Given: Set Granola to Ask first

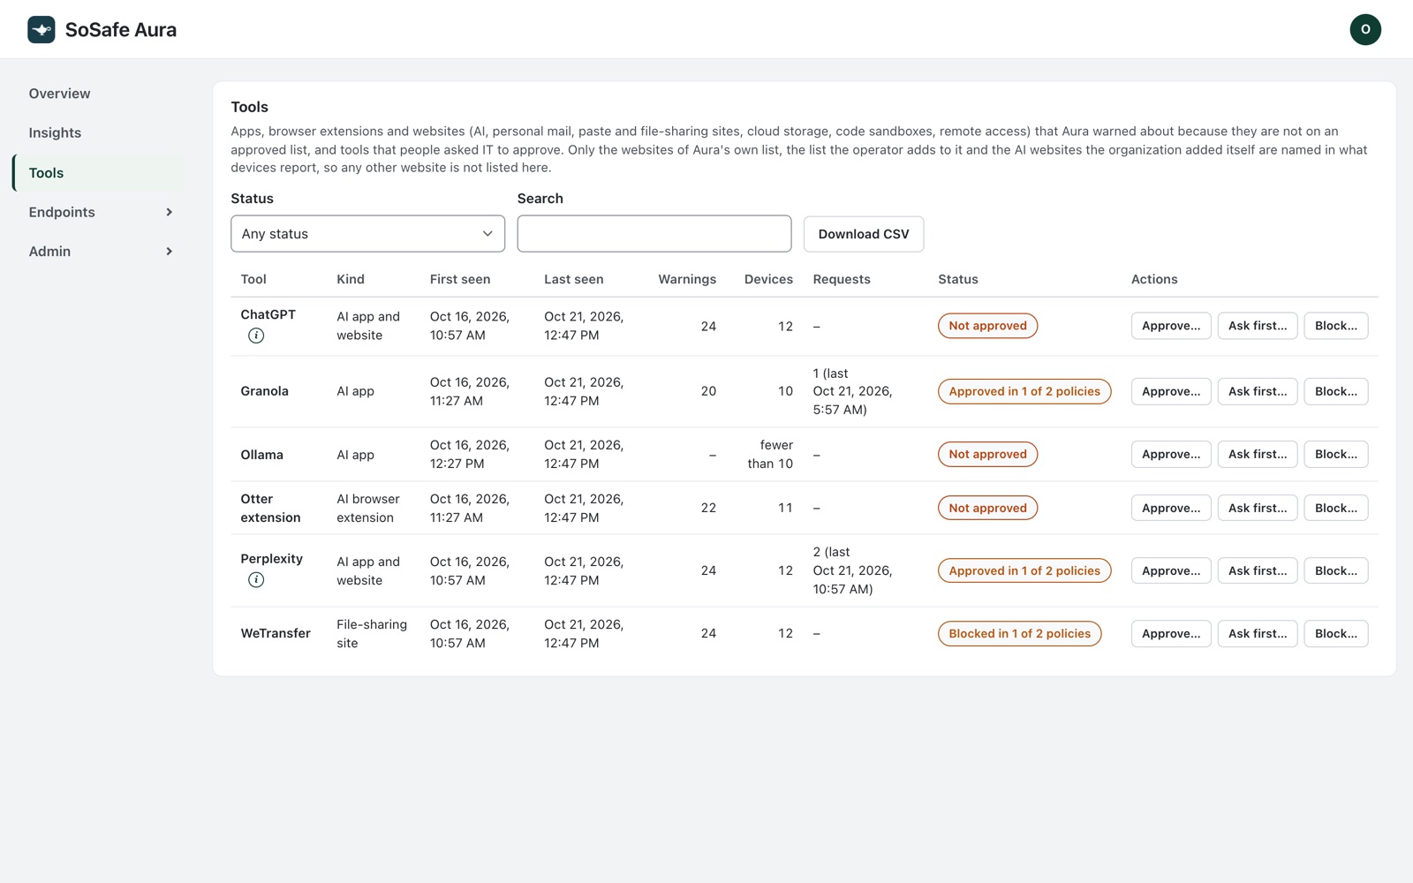Looking at the screenshot, I should pyautogui.click(x=1258, y=391).
